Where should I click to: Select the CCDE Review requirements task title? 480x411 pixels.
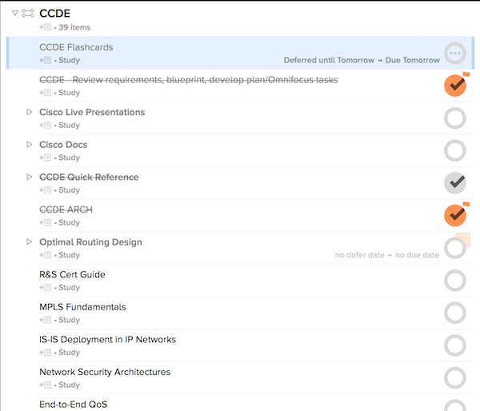pos(189,80)
